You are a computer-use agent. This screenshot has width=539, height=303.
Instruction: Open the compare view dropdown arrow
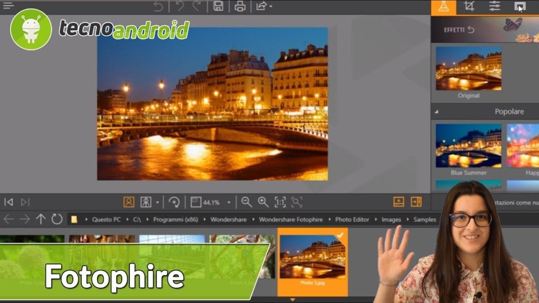pos(157,202)
